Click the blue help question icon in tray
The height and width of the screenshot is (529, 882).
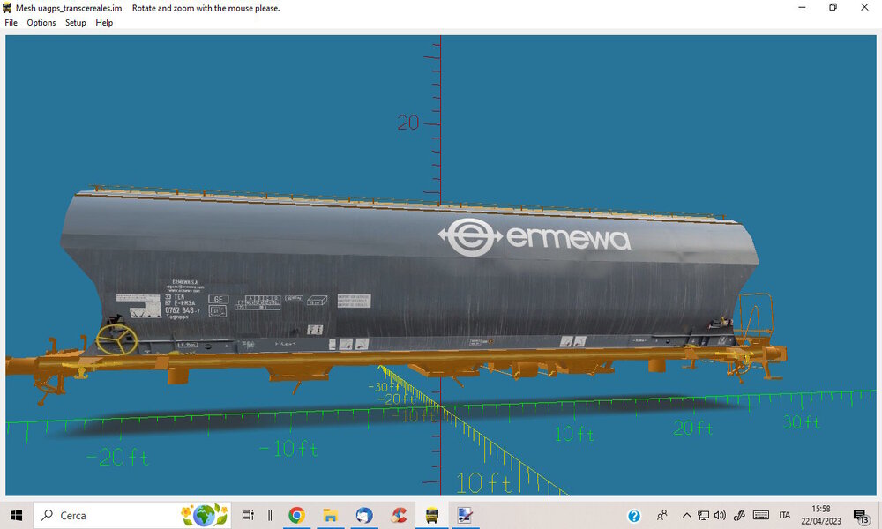pyautogui.click(x=634, y=516)
